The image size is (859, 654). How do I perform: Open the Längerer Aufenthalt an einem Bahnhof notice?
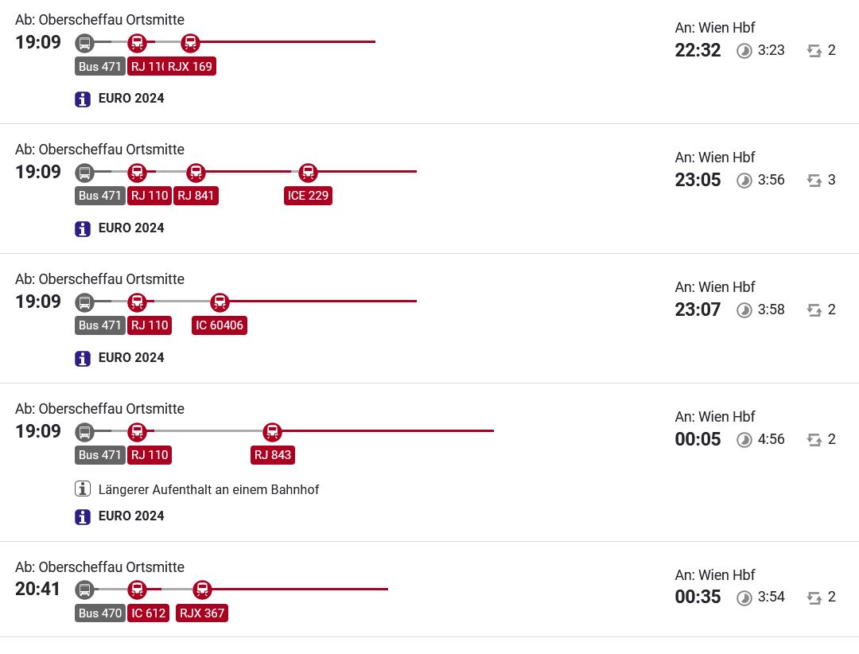(208, 489)
